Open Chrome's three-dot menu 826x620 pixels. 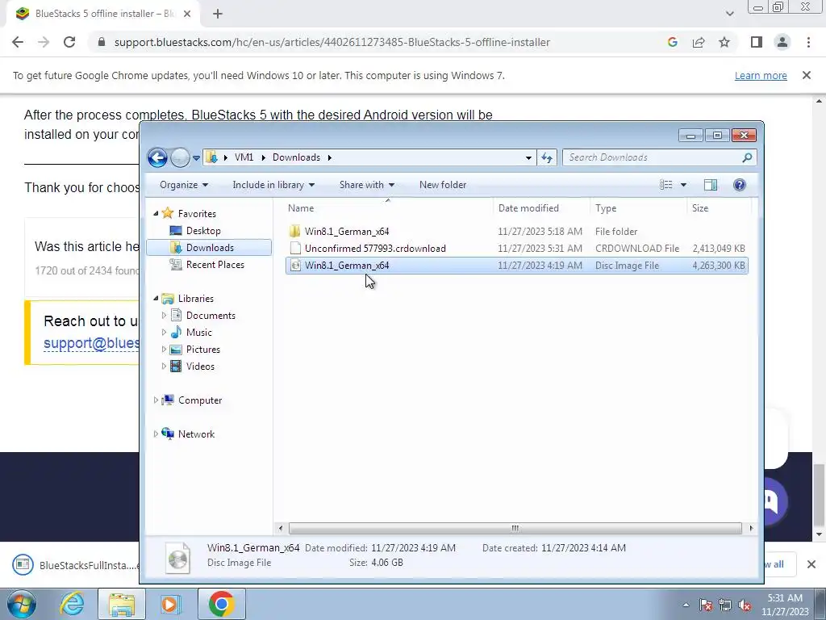(808, 42)
